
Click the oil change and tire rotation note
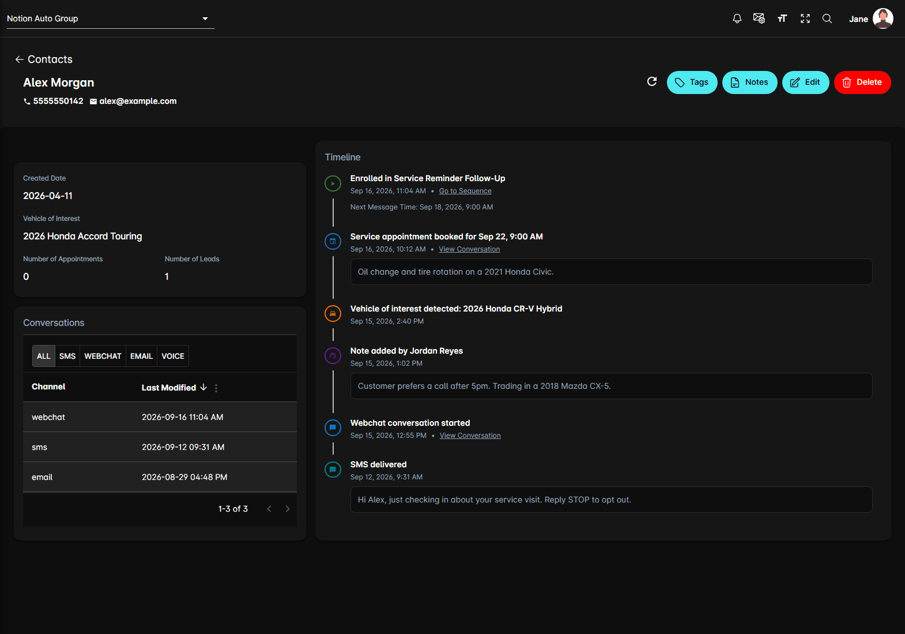pos(611,272)
